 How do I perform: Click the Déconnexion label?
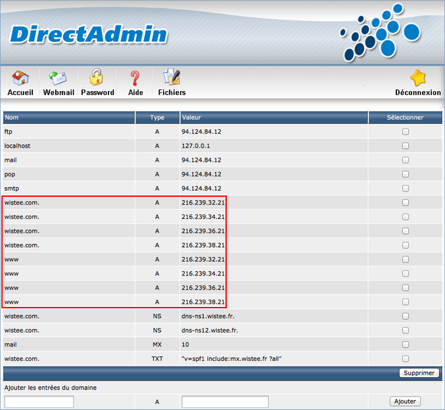click(418, 92)
